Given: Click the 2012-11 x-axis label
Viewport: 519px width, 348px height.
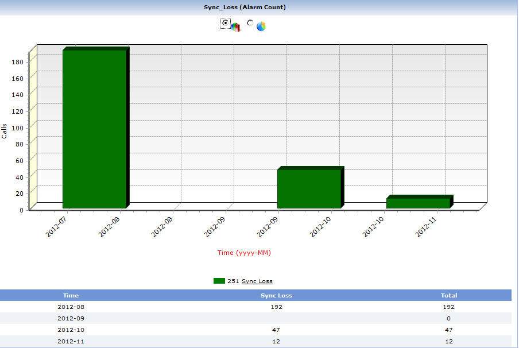Looking at the screenshot, I should pyautogui.click(x=426, y=227).
